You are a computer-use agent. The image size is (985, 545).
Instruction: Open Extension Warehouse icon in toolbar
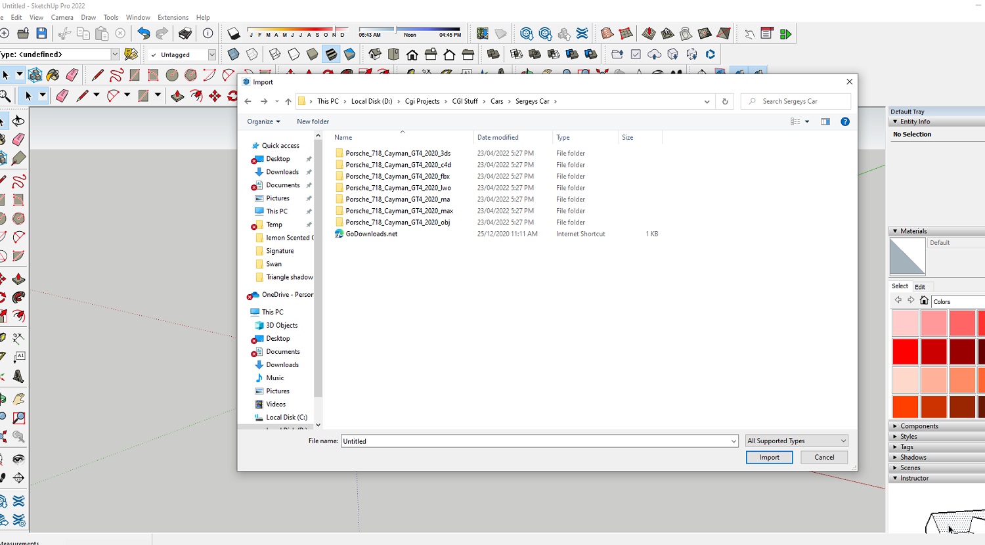(x=582, y=33)
